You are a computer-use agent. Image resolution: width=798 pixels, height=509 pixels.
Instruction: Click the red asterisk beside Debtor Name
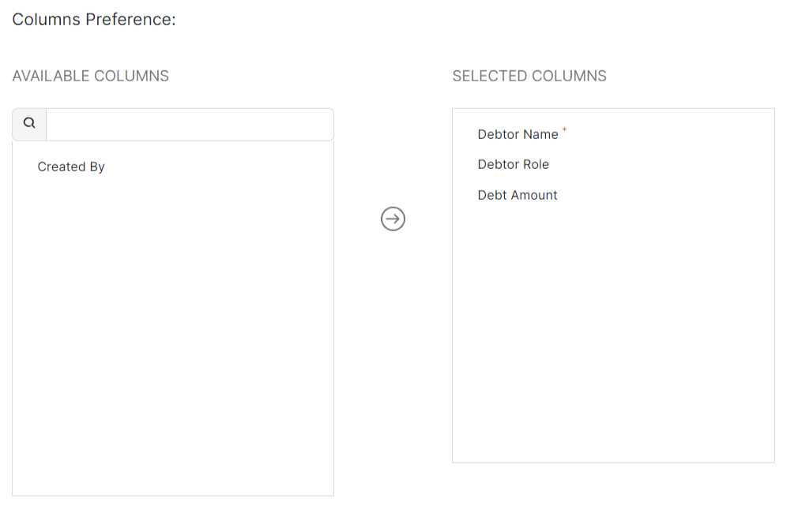566,130
